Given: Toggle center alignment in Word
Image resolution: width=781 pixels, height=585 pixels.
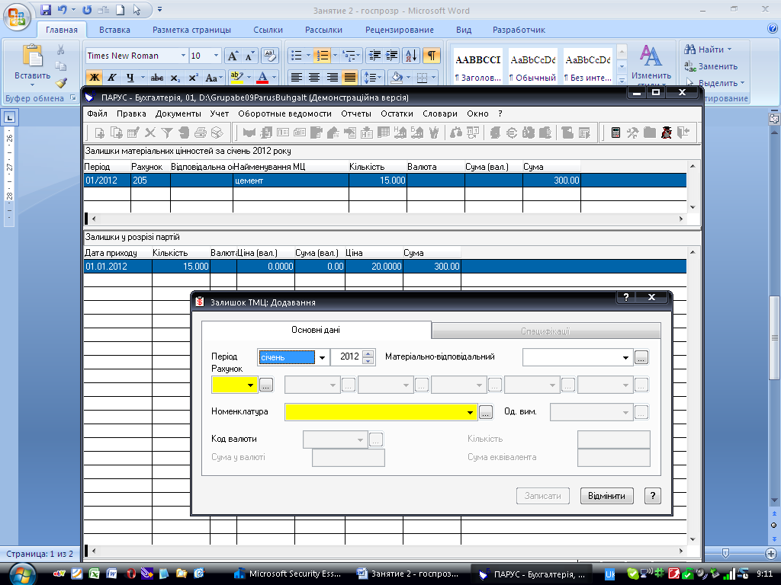Looking at the screenshot, I should click(x=314, y=77).
